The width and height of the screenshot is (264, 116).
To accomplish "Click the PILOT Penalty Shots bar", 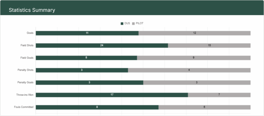I will click(189, 70).
